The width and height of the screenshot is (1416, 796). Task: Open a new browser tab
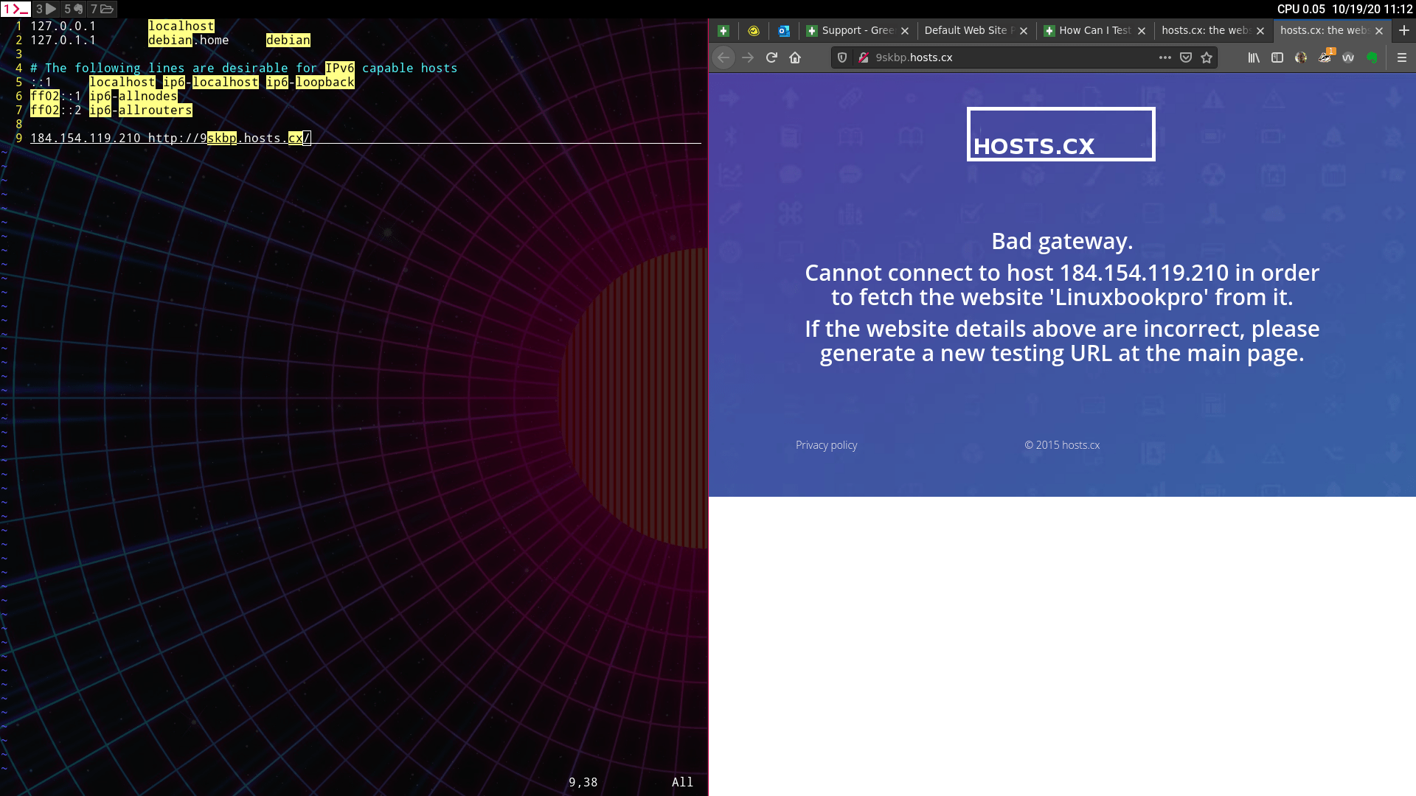[1404, 30]
